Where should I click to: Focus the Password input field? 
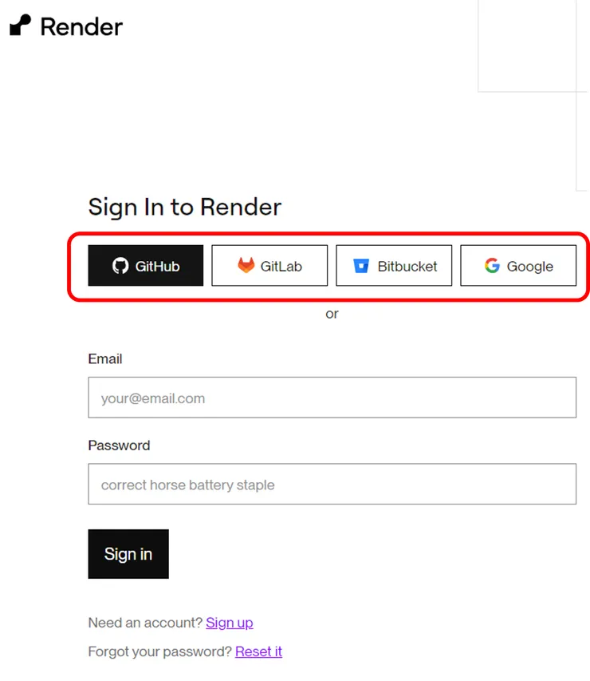click(332, 484)
